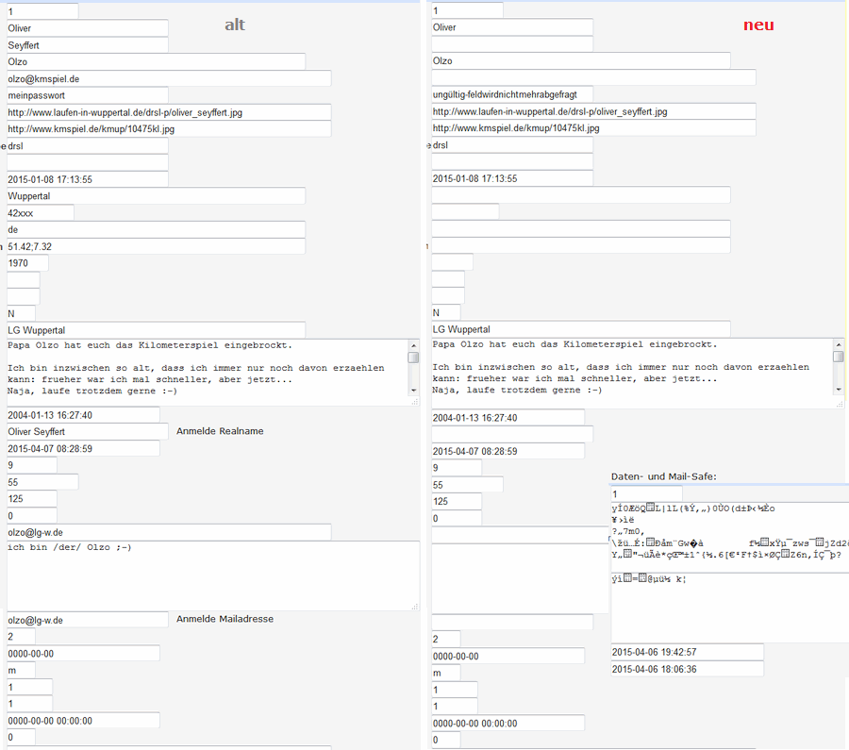Select the '51.42;7.32' coordinates field
The image size is (849, 750).
(x=156, y=246)
